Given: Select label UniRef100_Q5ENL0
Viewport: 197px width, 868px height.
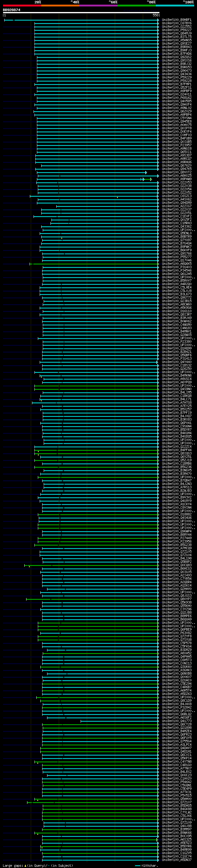Looking at the screenshot, I should [176, 233].
